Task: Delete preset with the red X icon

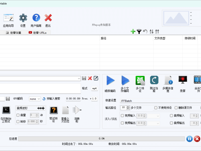Action: point(90,78)
